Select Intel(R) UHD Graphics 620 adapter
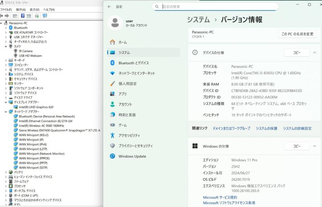322x207 pixels. [x=36, y=107]
